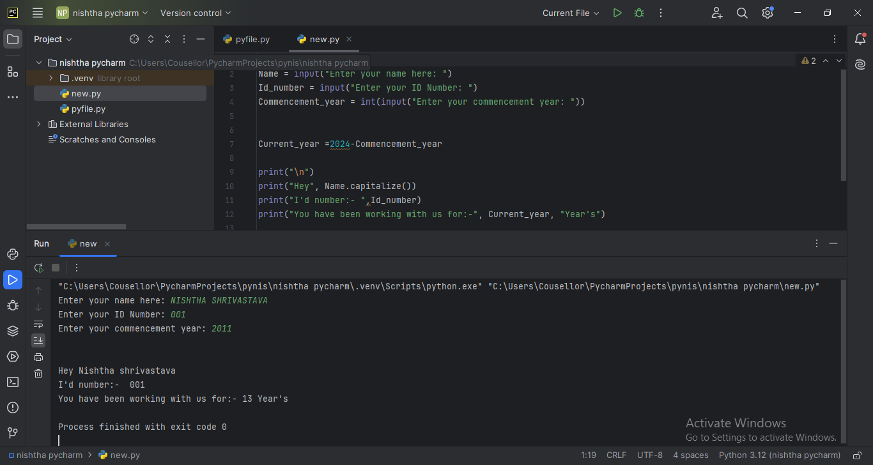Image resolution: width=873 pixels, height=465 pixels.
Task: Open the Problems tool window
Action: tap(13, 408)
